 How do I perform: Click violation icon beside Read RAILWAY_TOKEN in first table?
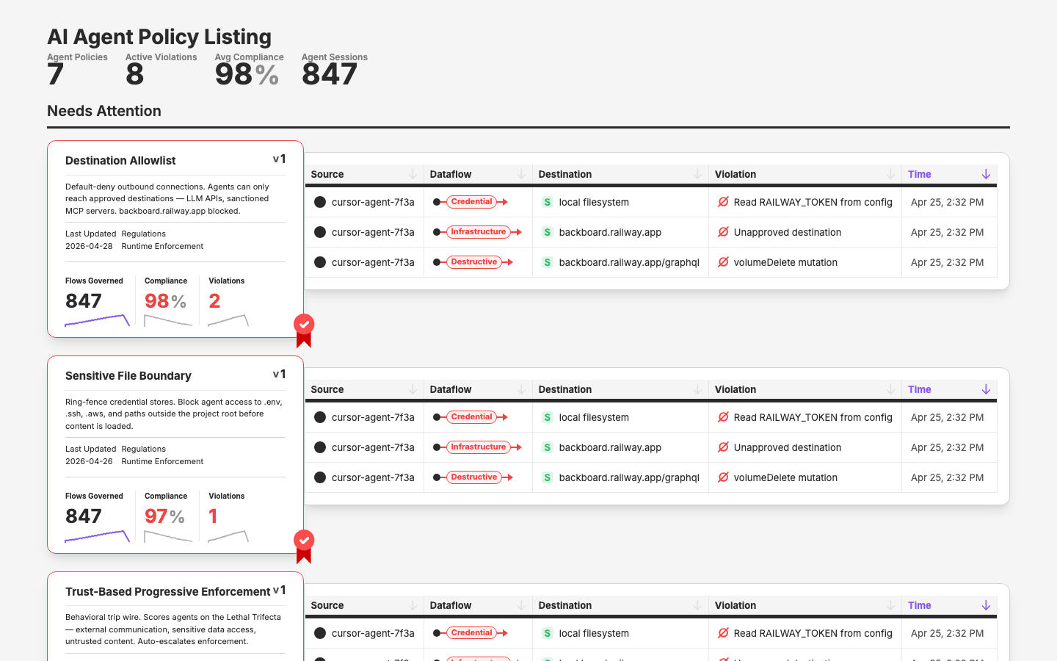723,202
